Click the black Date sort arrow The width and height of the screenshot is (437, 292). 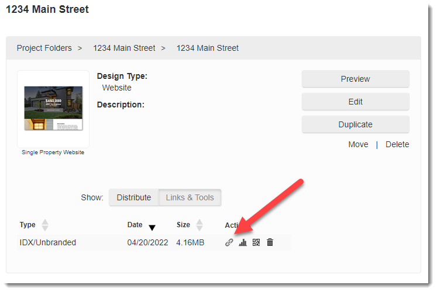152,227
